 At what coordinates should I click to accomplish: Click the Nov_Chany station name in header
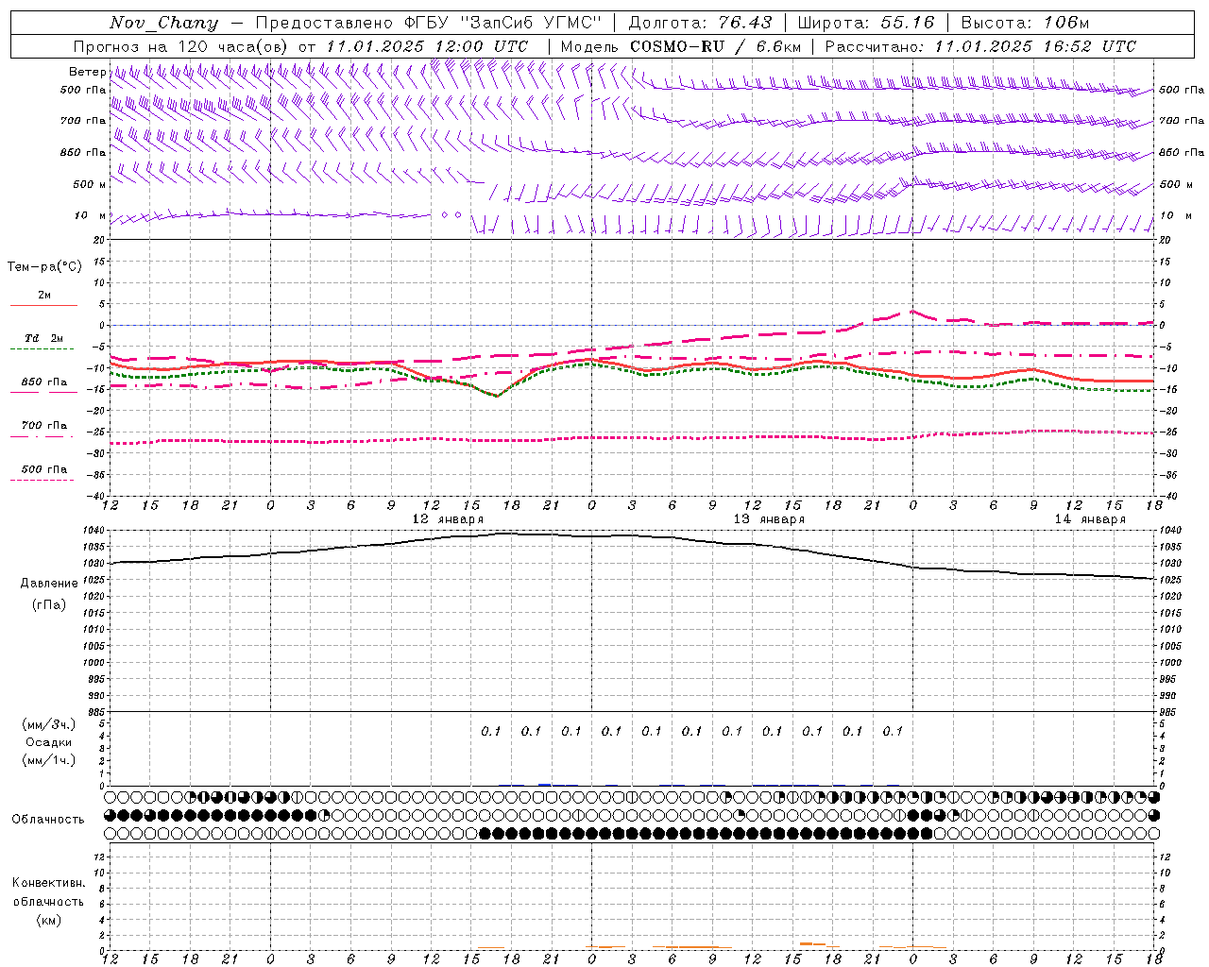163,22
